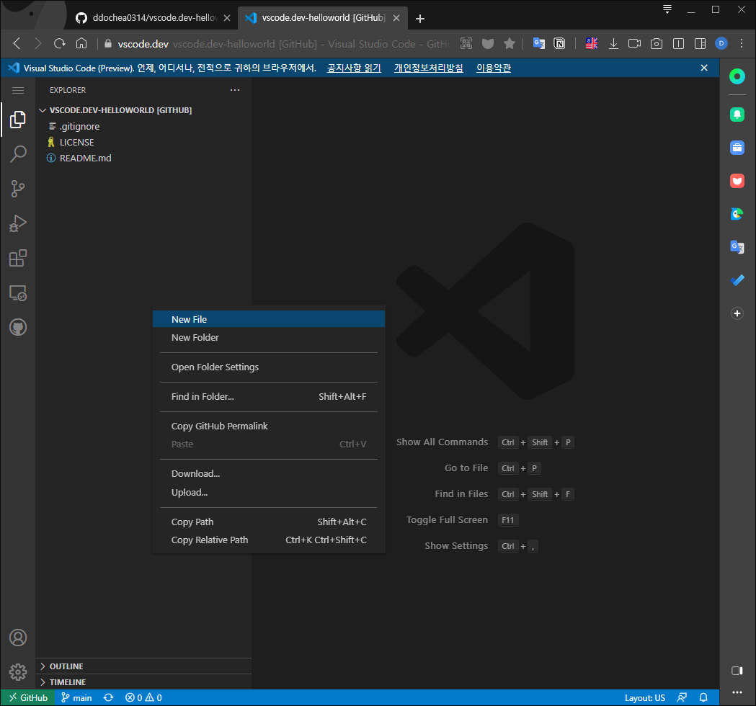This screenshot has height=706, width=756.
Task: Dismiss the Visual Studio Code preview banner
Action: 704,68
